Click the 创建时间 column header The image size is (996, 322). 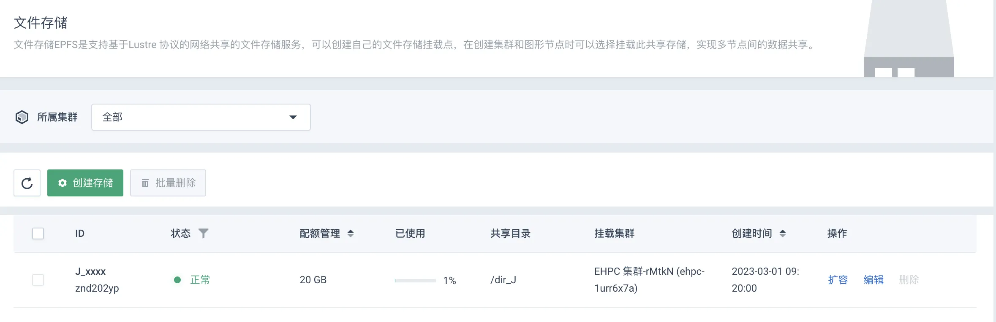coord(752,233)
